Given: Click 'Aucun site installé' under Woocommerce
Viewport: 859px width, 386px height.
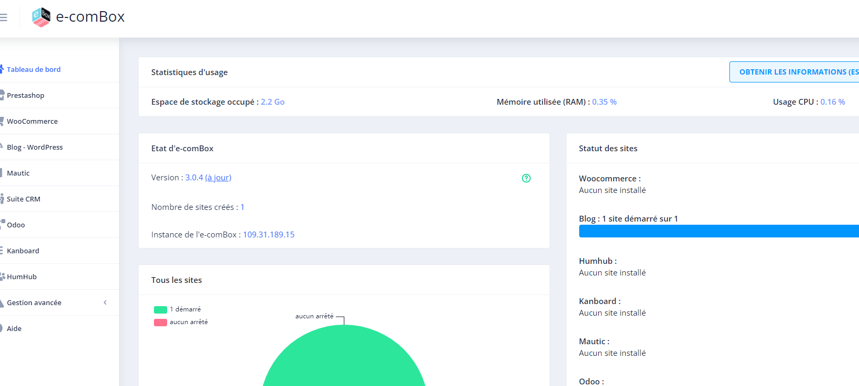Looking at the screenshot, I should (x=613, y=190).
